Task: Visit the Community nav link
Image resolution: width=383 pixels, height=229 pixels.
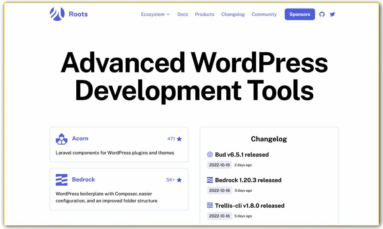Action: [x=264, y=15]
